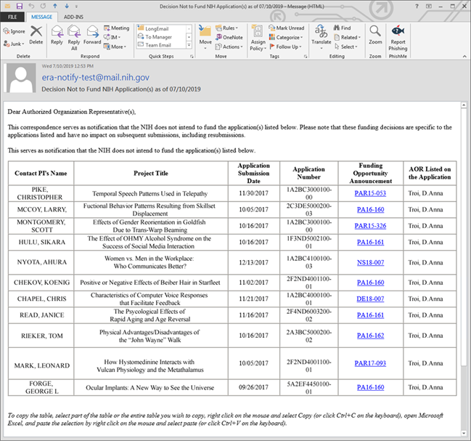Open the PAR17-093 funding link
The image size is (471, 441).
370,363
